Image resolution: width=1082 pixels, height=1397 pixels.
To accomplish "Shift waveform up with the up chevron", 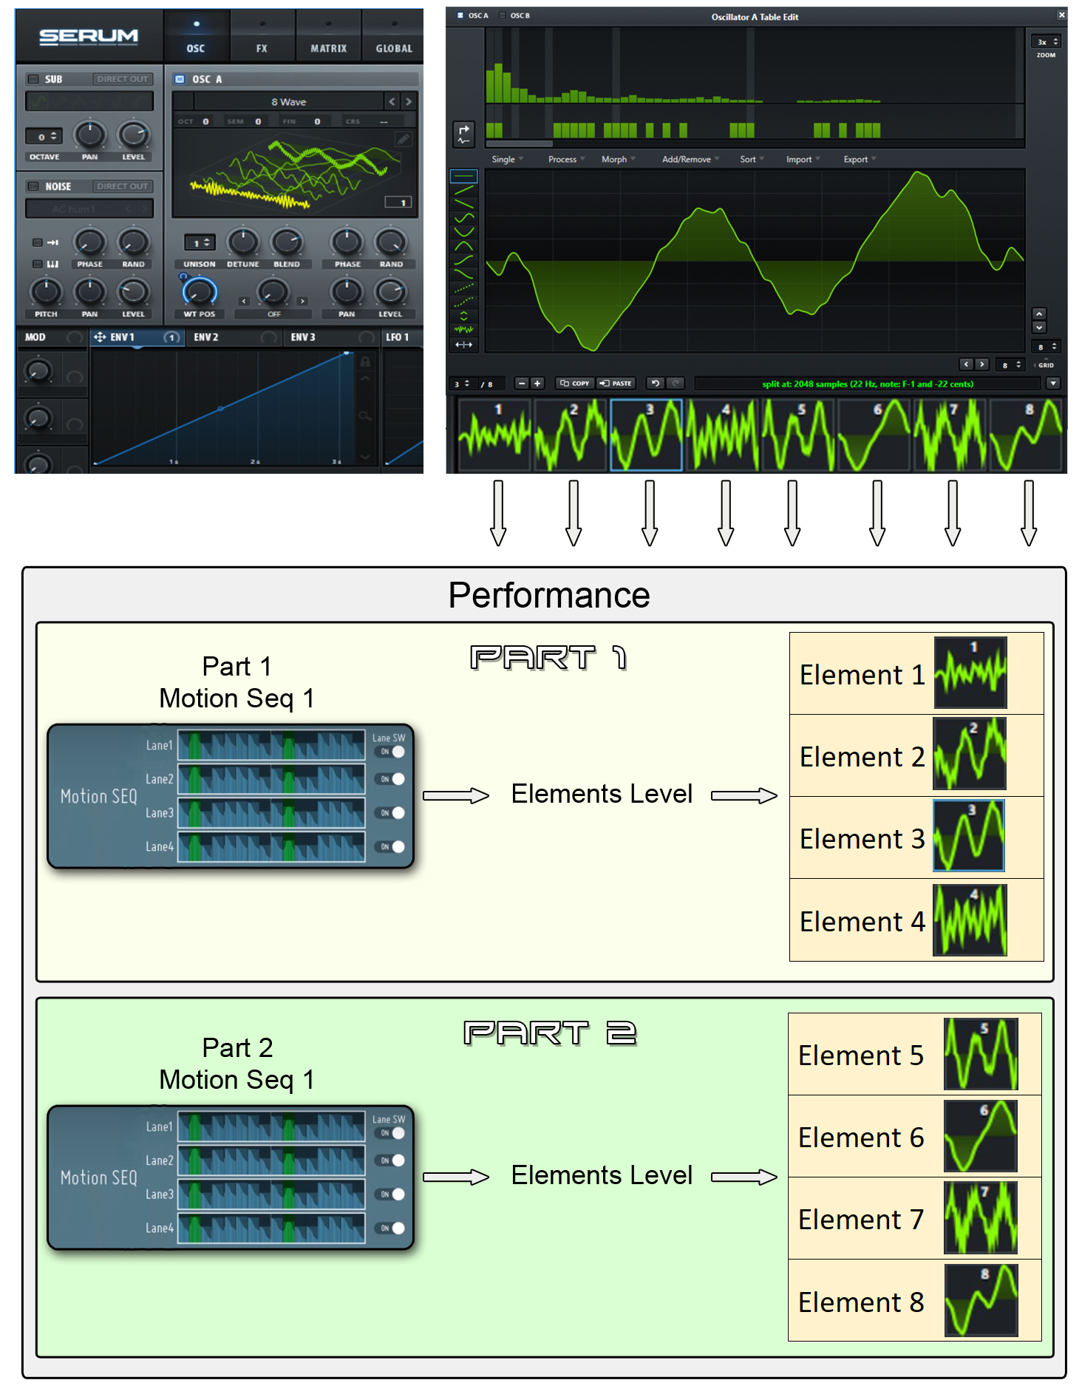I will click(x=1039, y=313).
